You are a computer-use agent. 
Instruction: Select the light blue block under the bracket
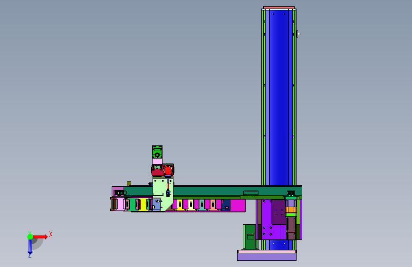tap(156, 204)
